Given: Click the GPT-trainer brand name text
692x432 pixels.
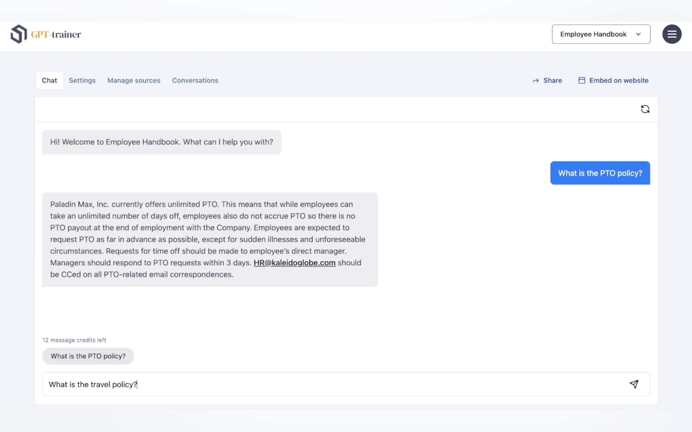Looking at the screenshot, I should [x=56, y=35].
